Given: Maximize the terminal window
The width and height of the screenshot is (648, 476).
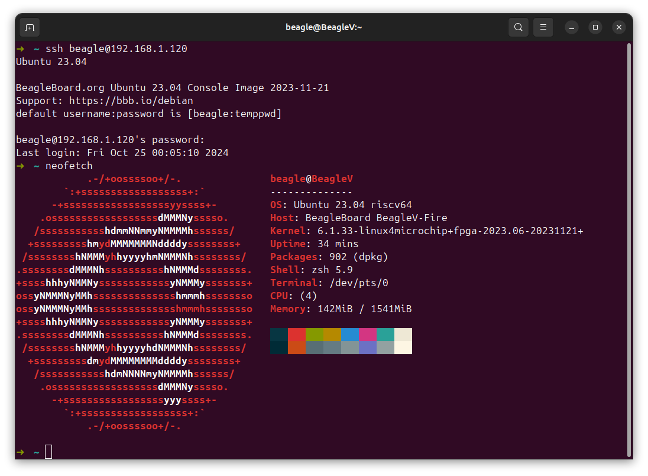Looking at the screenshot, I should click(x=595, y=27).
